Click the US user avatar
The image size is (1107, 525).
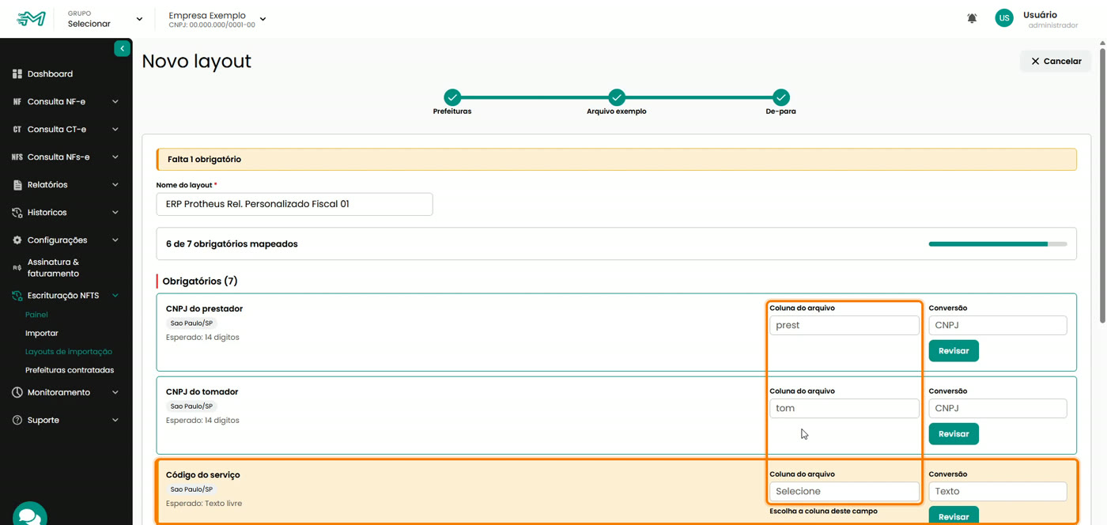(1004, 18)
